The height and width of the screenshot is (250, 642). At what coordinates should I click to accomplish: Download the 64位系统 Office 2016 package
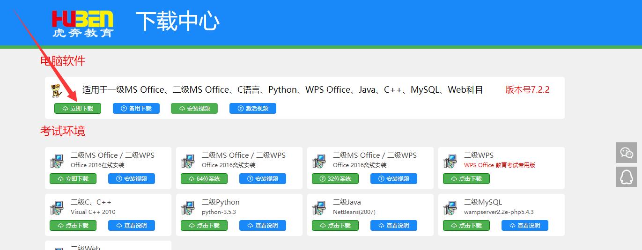204,179
